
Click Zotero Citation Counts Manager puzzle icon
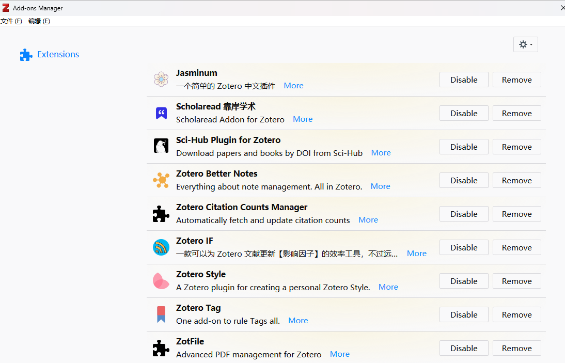(x=161, y=214)
